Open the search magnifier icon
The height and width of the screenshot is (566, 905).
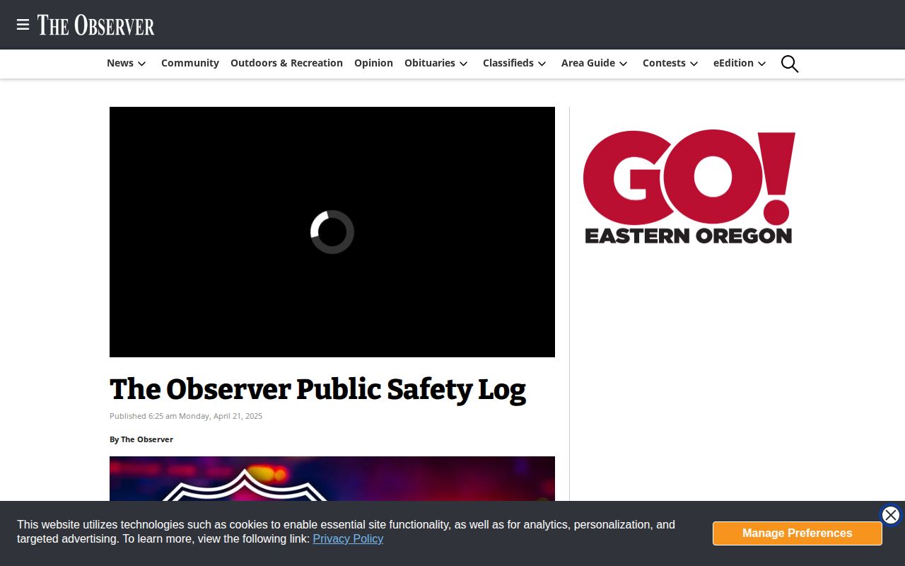790,64
